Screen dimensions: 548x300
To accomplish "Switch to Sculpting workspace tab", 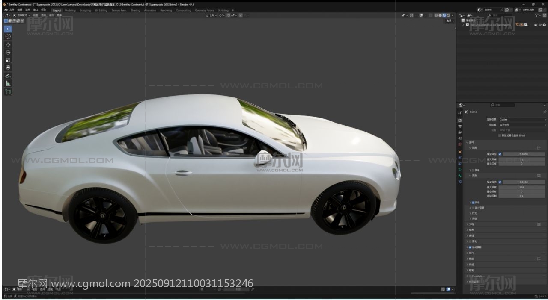I will (85, 10).
